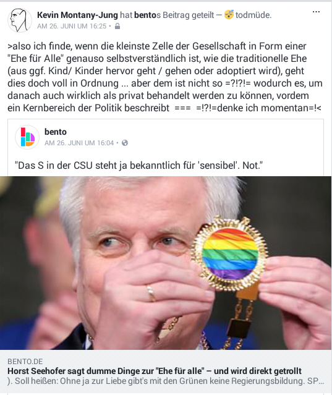Click 'Beitrag geteilt' text in header
The width and height of the screenshot is (332, 395).
189,15
